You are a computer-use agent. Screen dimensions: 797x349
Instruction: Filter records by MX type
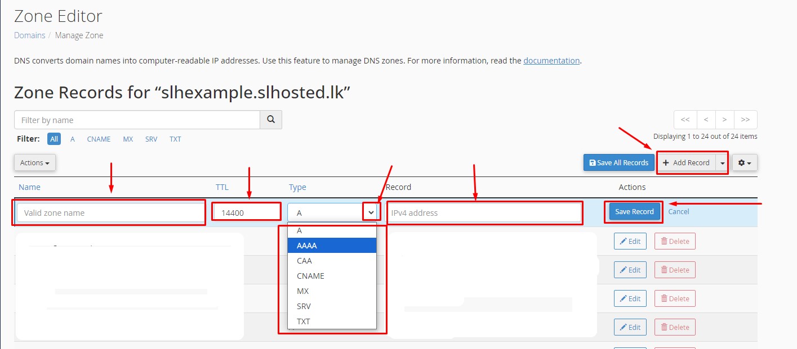point(128,139)
